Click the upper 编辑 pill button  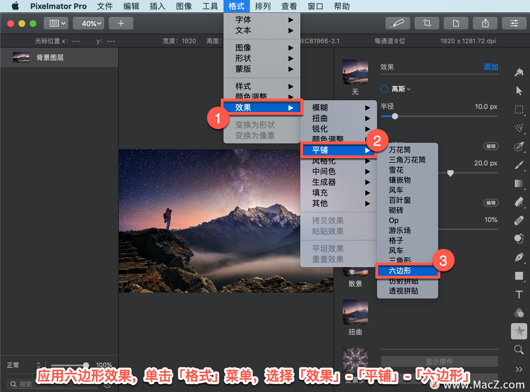[491, 146]
